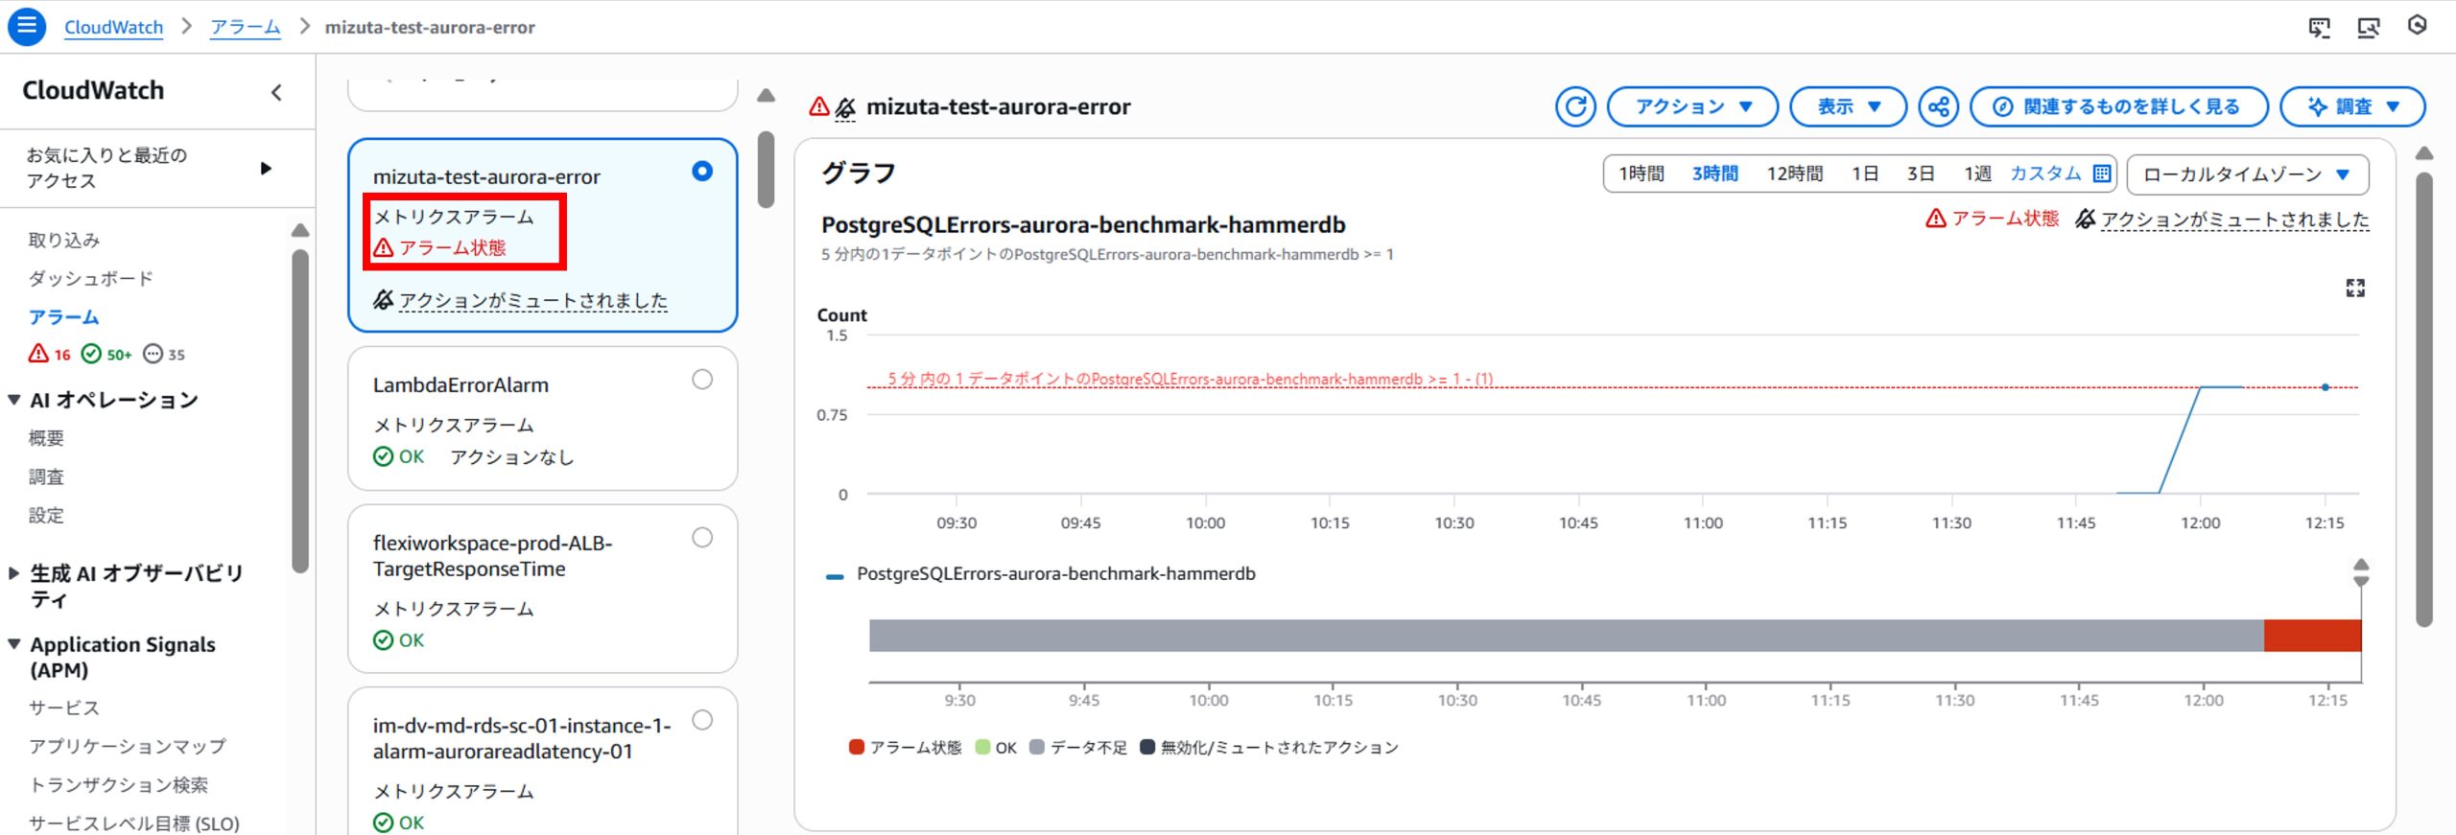2456x835 pixels.
Task: Open the CloudShell icon in header
Action: (x=2319, y=27)
